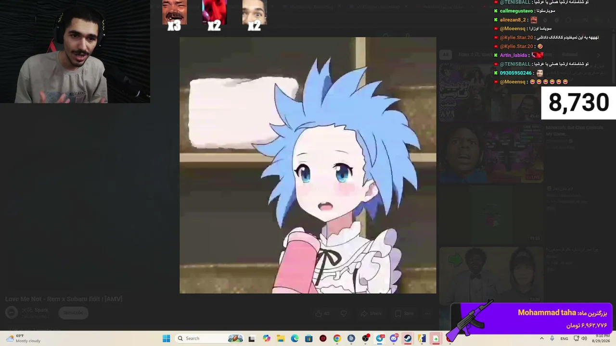Open the clock and date flyout
616x346 pixels.
tap(603, 338)
